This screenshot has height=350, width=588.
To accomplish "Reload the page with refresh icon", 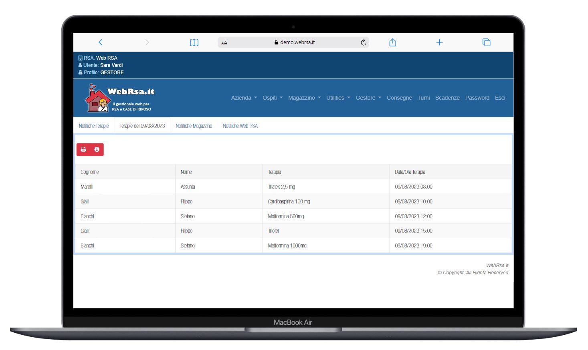I will point(363,42).
